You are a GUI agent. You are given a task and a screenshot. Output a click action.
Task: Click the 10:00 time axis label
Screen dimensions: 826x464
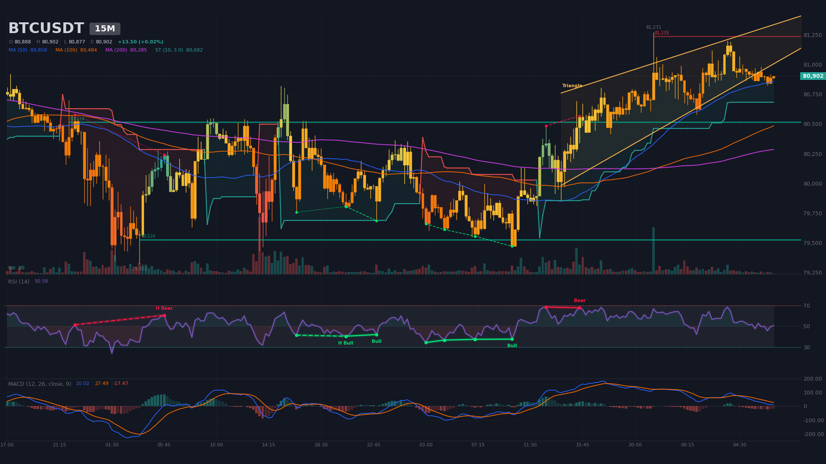pyautogui.click(x=216, y=445)
